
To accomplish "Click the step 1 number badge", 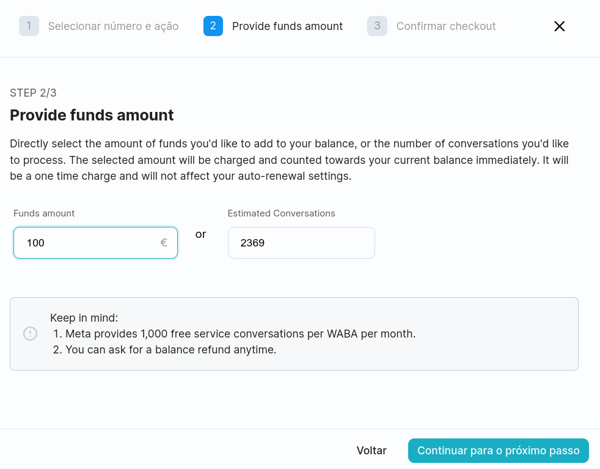I will 29,26.
